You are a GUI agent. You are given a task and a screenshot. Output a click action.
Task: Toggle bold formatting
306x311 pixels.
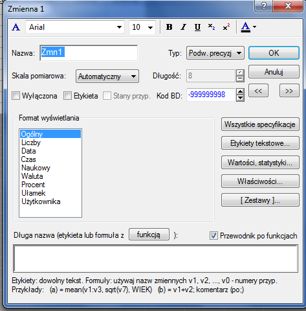[x=169, y=27]
